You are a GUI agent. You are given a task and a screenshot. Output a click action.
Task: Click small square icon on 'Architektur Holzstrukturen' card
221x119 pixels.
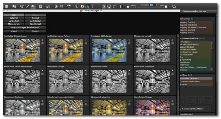click(x=42, y=43)
